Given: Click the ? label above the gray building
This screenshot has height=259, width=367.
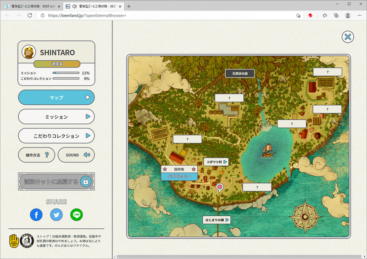Looking at the screenshot, I should point(229,98).
